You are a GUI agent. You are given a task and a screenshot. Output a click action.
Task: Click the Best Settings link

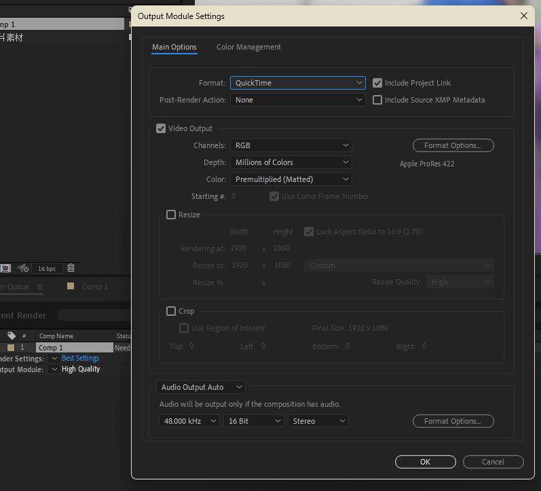click(x=80, y=359)
